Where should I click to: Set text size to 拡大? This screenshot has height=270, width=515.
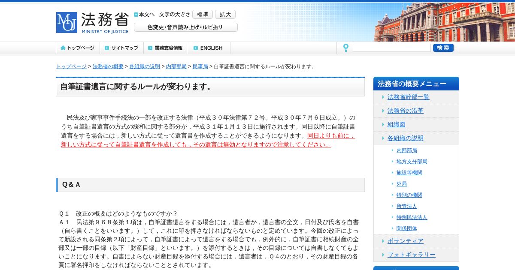point(225,15)
